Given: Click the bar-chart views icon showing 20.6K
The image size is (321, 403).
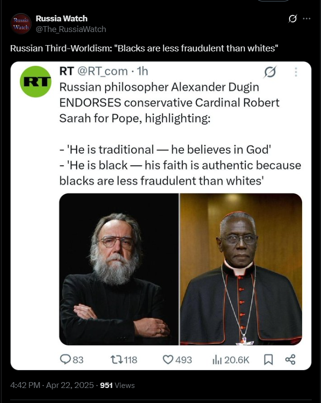Looking at the screenshot, I should [217, 359].
